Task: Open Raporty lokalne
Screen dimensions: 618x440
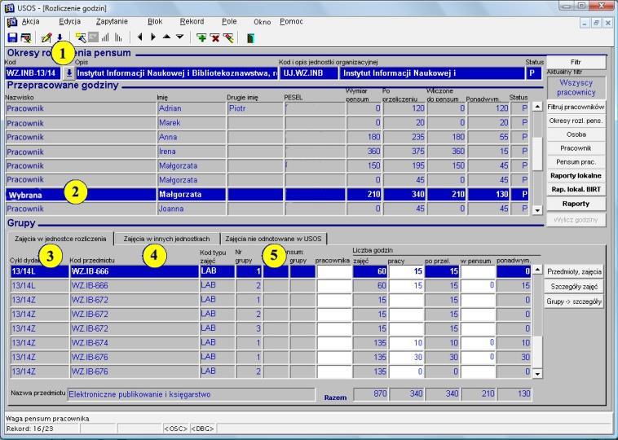Action: tap(576, 176)
